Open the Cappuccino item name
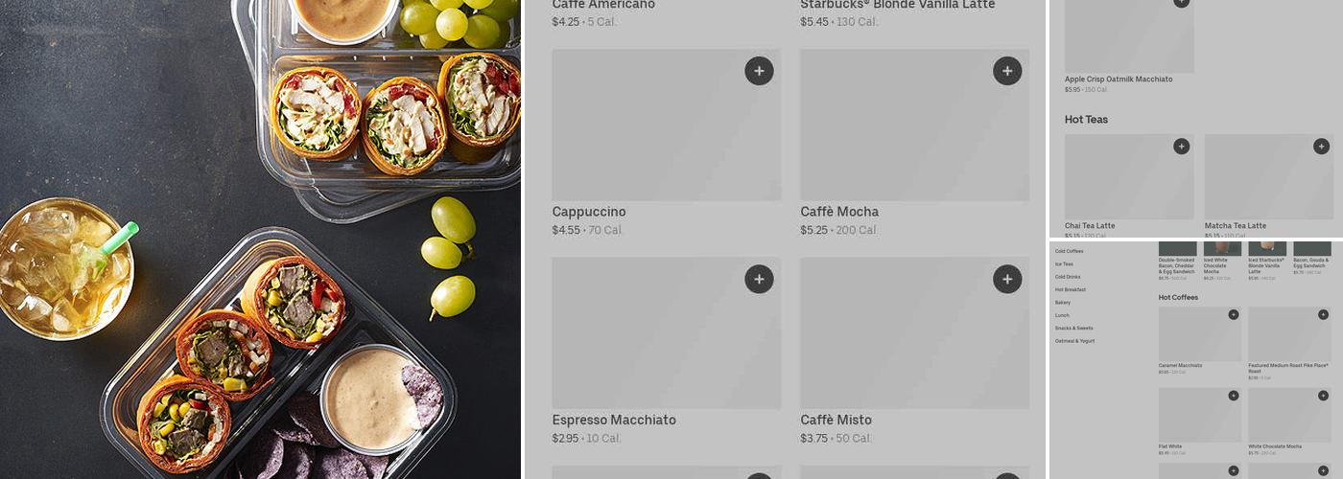This screenshot has height=479, width=1343. coord(589,212)
